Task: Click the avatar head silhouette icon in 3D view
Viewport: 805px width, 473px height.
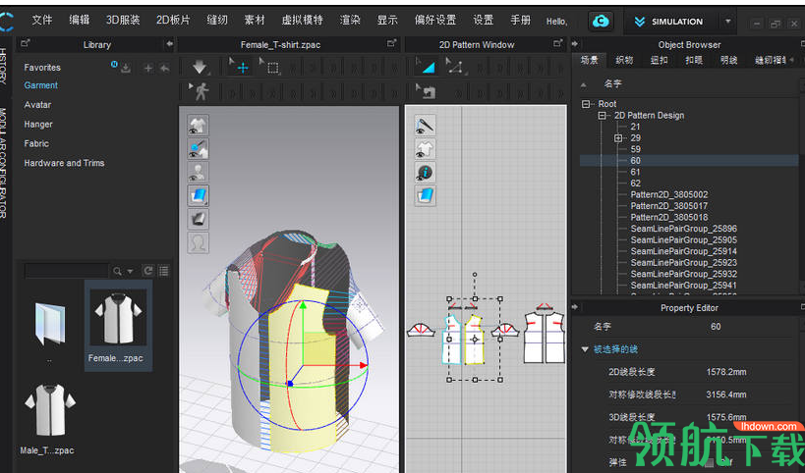Action: (199, 241)
